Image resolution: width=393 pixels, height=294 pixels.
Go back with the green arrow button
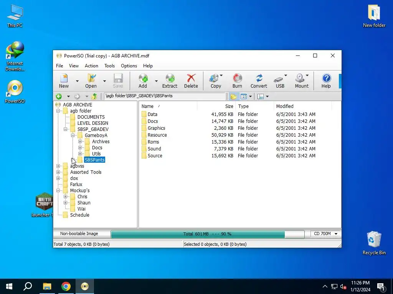click(59, 96)
